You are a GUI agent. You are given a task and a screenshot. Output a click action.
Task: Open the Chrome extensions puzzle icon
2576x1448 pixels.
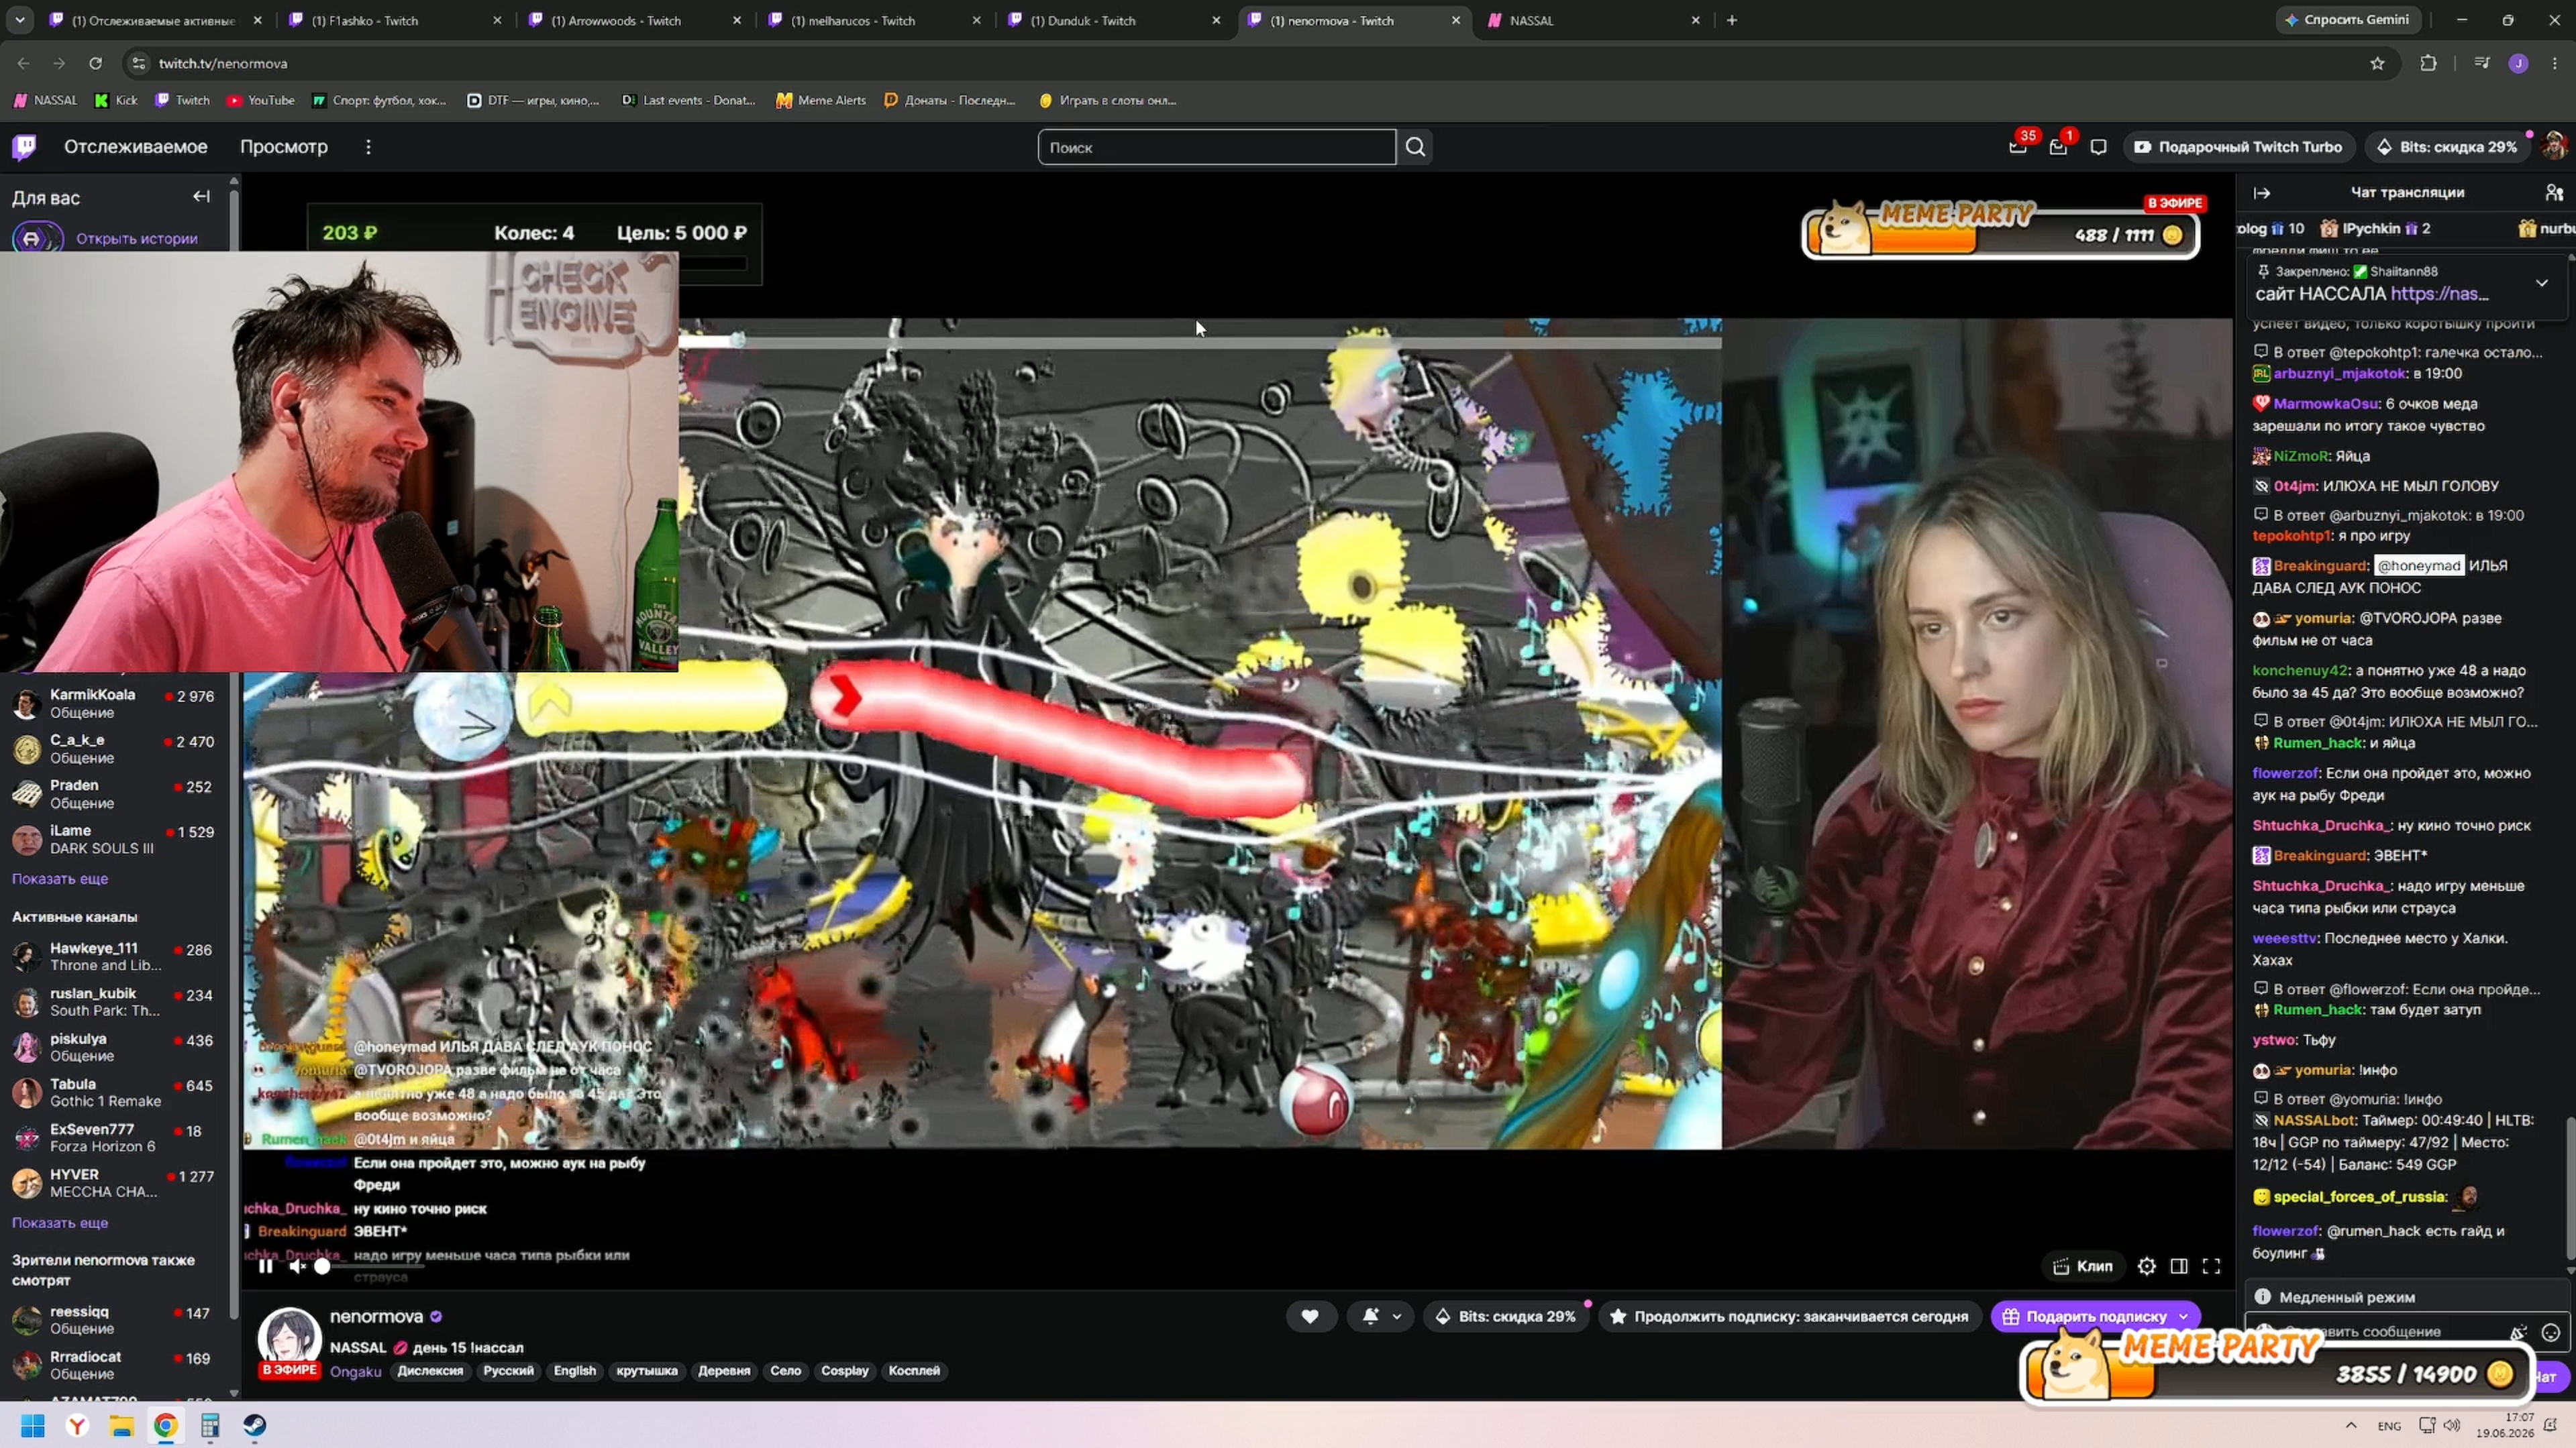coord(2428,63)
